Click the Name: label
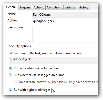 [x=12, y=14]
